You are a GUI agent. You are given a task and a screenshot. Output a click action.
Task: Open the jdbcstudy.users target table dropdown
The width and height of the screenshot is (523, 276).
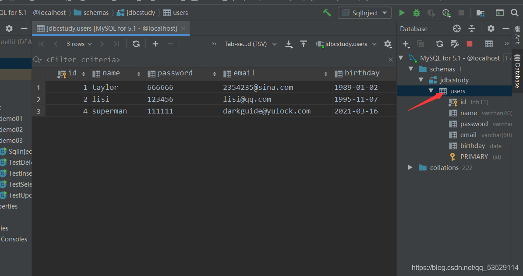[346, 44]
